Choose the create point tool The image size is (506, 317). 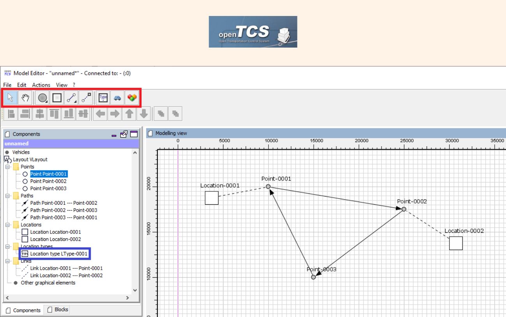click(x=43, y=98)
